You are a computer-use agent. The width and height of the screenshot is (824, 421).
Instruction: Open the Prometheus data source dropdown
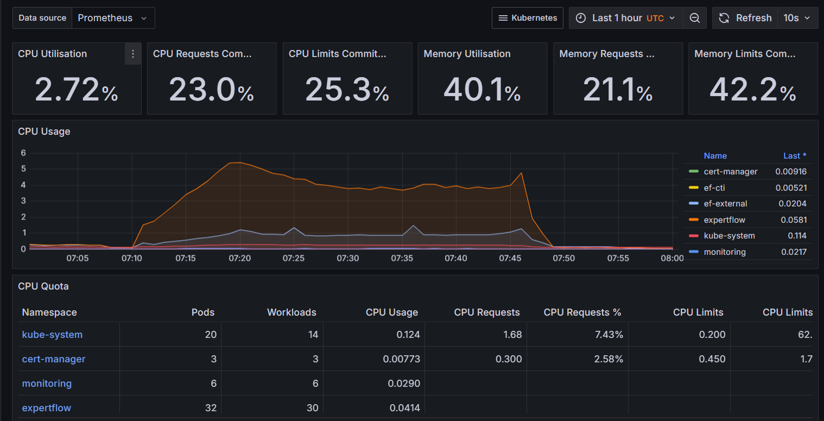113,18
